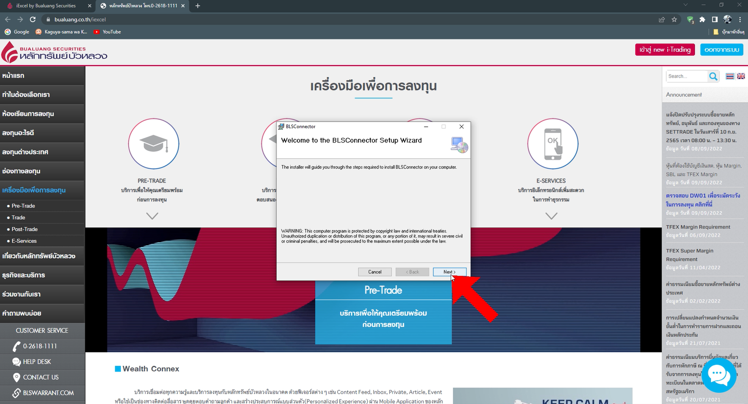The image size is (748, 404).
Task: Bookmark this page with star icon
Action: tap(674, 20)
